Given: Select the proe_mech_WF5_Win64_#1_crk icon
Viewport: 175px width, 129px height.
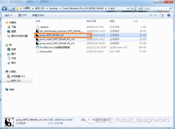Looking at the screenshot, I should (37, 43).
